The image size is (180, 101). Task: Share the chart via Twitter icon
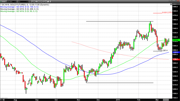(48, 1)
